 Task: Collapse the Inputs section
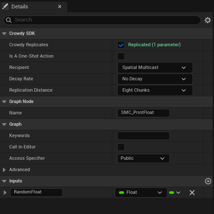click(x=4, y=181)
